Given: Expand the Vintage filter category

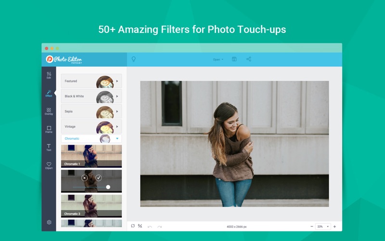Looking at the screenshot, I should point(91,126).
